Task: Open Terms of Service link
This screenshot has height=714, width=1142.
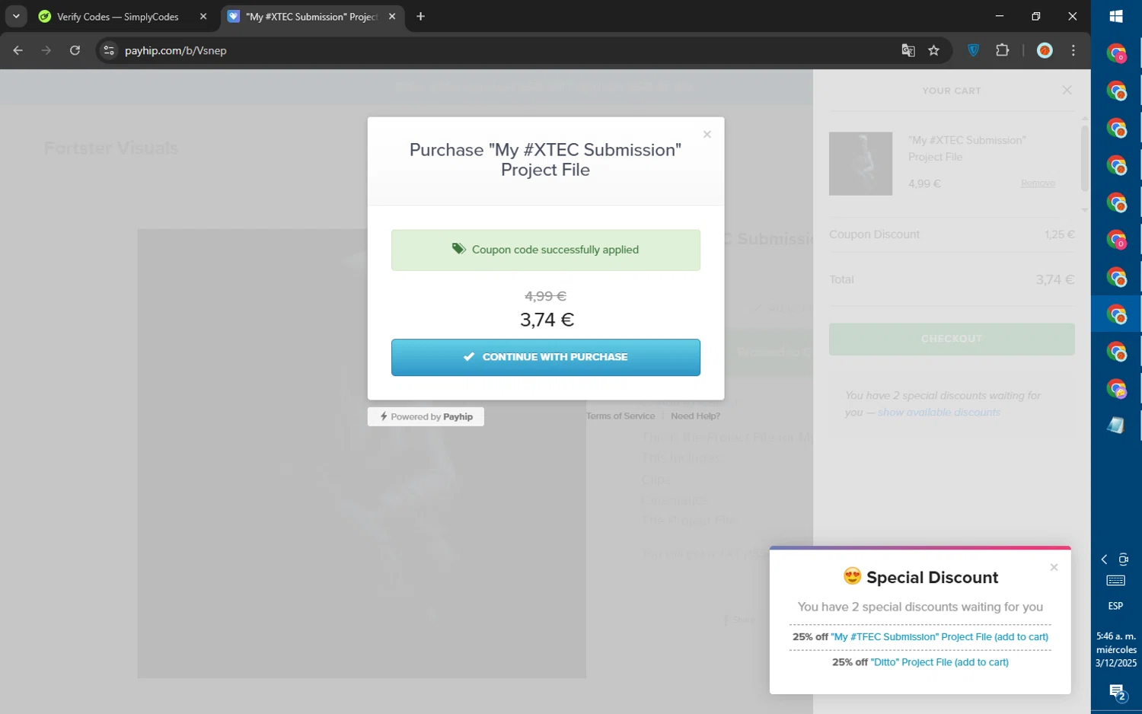Action: [x=620, y=416]
